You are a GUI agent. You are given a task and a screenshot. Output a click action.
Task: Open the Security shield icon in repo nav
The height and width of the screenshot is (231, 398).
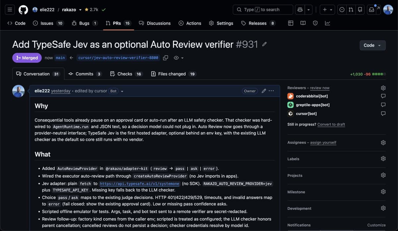(x=315, y=23)
